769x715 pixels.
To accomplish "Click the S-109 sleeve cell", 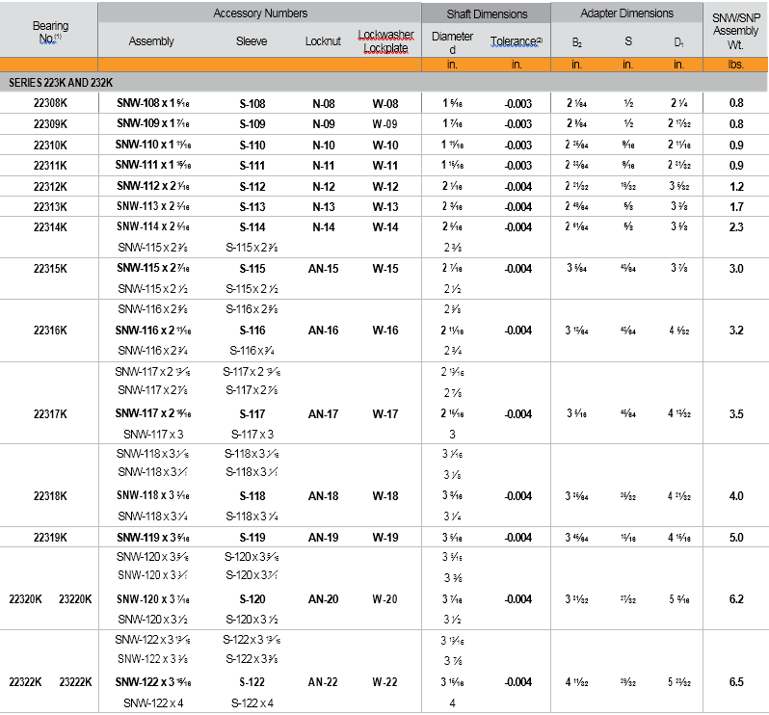I will [252, 124].
